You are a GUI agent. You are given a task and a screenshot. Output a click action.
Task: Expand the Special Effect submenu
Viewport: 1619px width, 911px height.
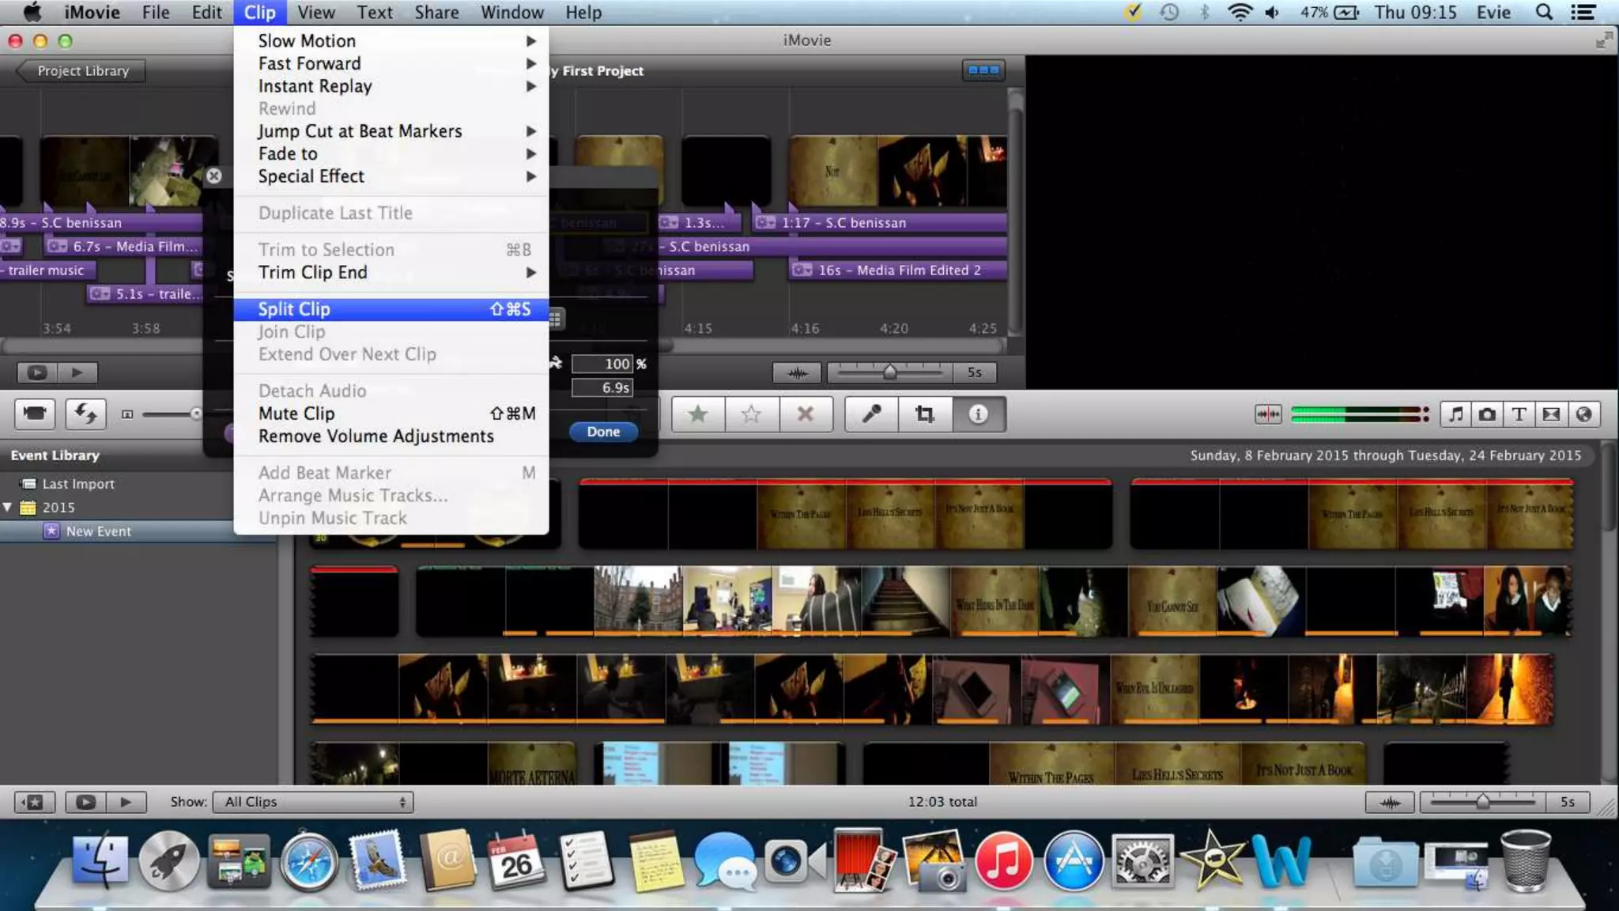pyautogui.click(x=391, y=176)
